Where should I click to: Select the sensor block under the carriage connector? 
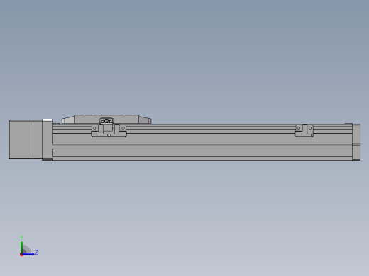point(108,129)
